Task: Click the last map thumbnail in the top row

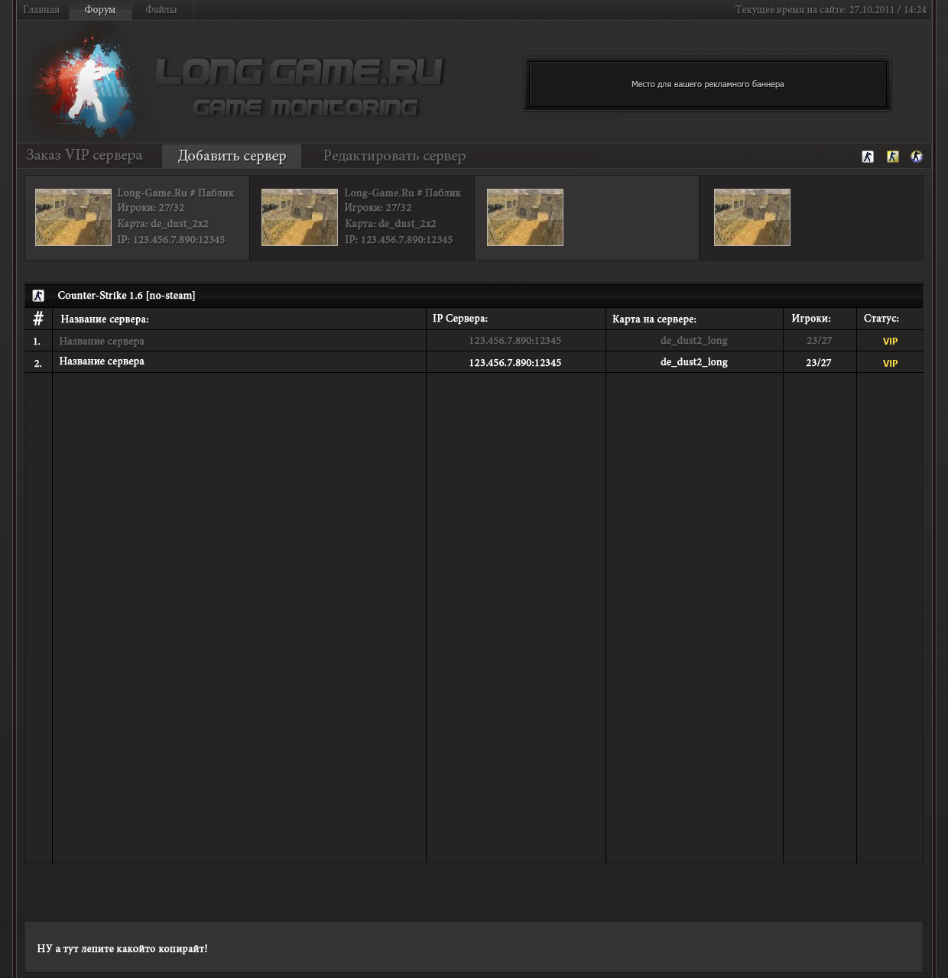Action: (752, 218)
